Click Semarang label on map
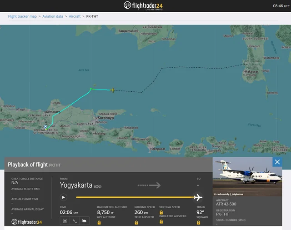Viewport: 291px width, 230px height. (x=53, y=112)
